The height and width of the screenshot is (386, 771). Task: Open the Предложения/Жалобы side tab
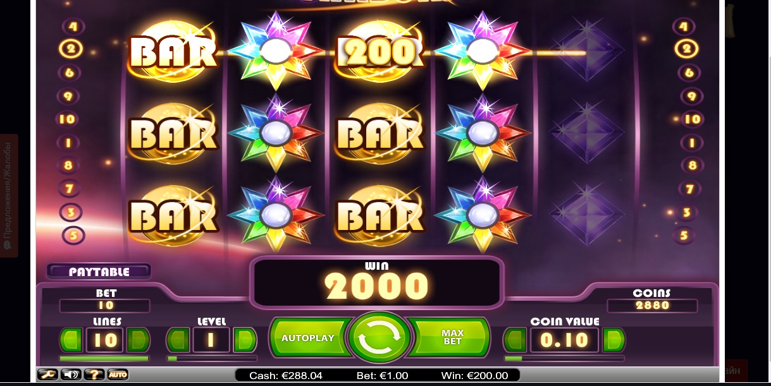(8, 195)
